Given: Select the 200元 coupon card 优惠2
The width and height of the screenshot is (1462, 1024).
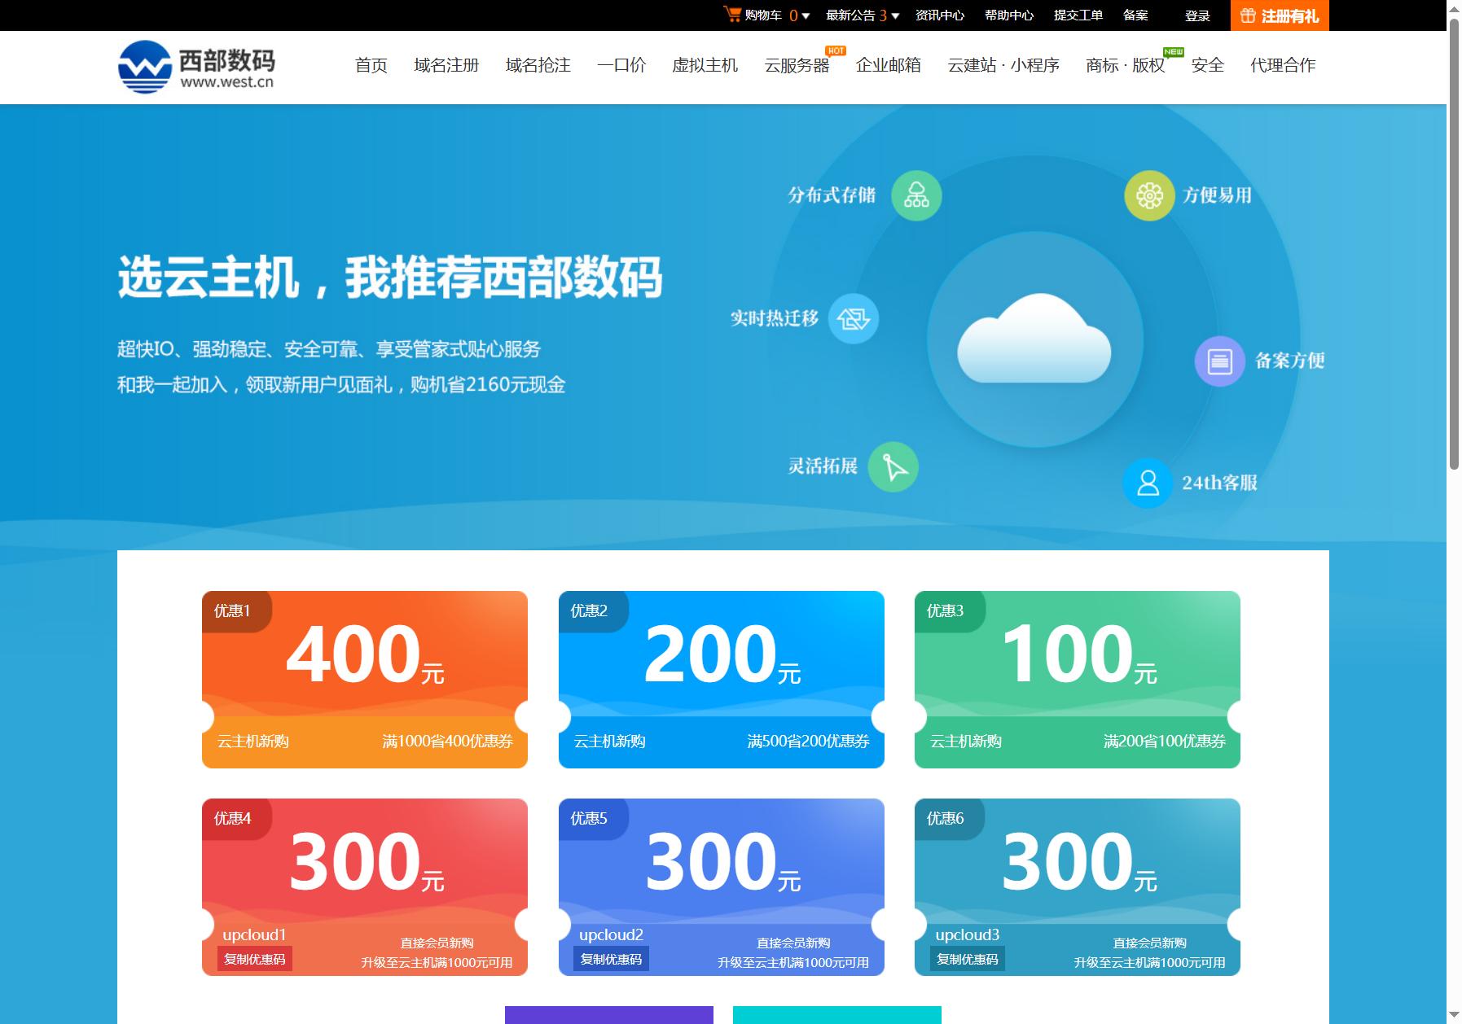Looking at the screenshot, I should [x=722, y=679].
